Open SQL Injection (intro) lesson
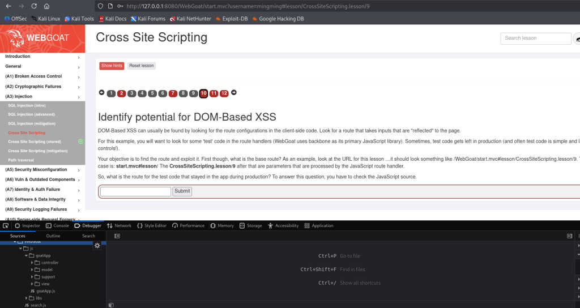 point(27,105)
